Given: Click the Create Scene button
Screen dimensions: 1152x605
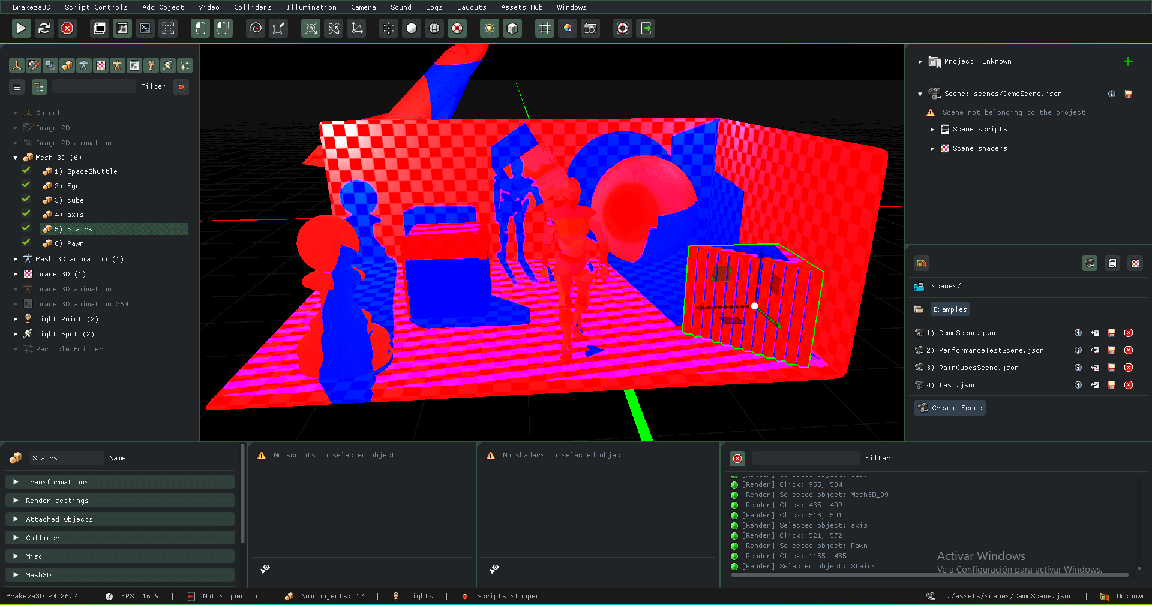Looking at the screenshot, I should pos(950,408).
